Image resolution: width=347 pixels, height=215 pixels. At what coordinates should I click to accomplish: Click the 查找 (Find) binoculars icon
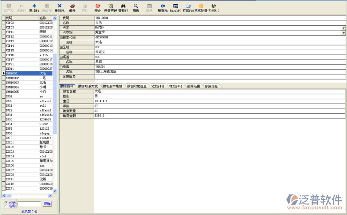tap(124, 6)
